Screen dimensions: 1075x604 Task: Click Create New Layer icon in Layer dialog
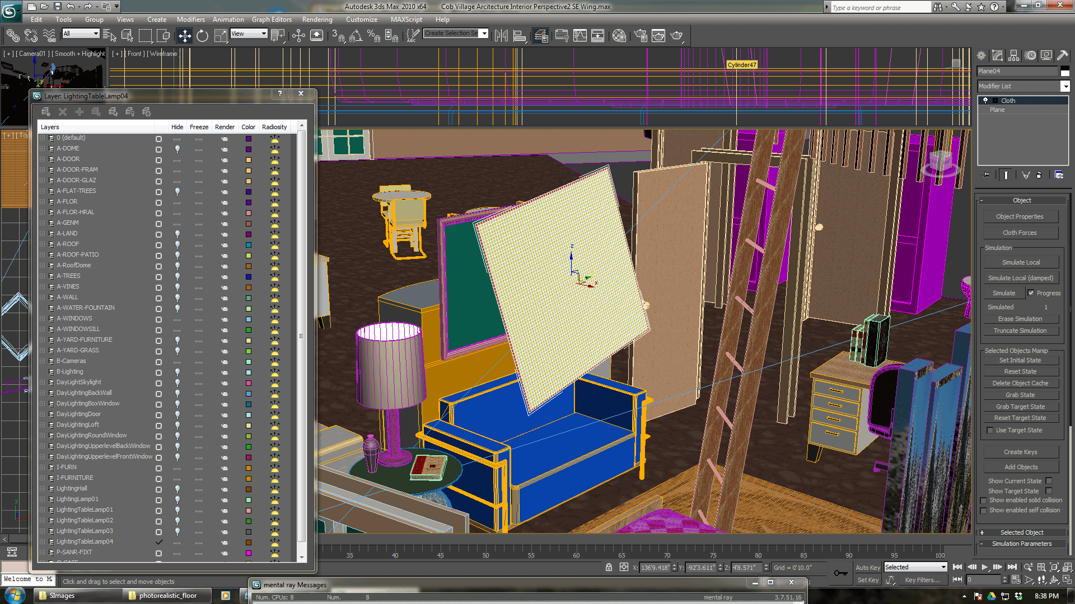[45, 112]
